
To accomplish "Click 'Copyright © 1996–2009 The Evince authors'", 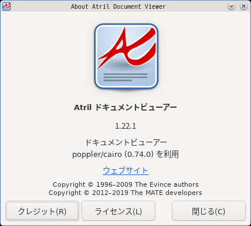I will click(x=126, y=184).
